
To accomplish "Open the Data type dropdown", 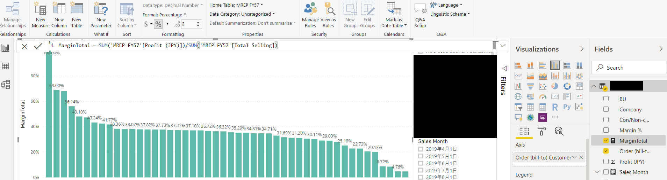I will pos(173,5).
